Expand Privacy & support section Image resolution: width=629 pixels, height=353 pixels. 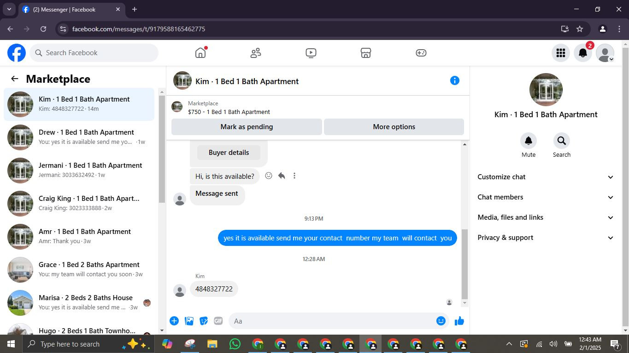546,238
